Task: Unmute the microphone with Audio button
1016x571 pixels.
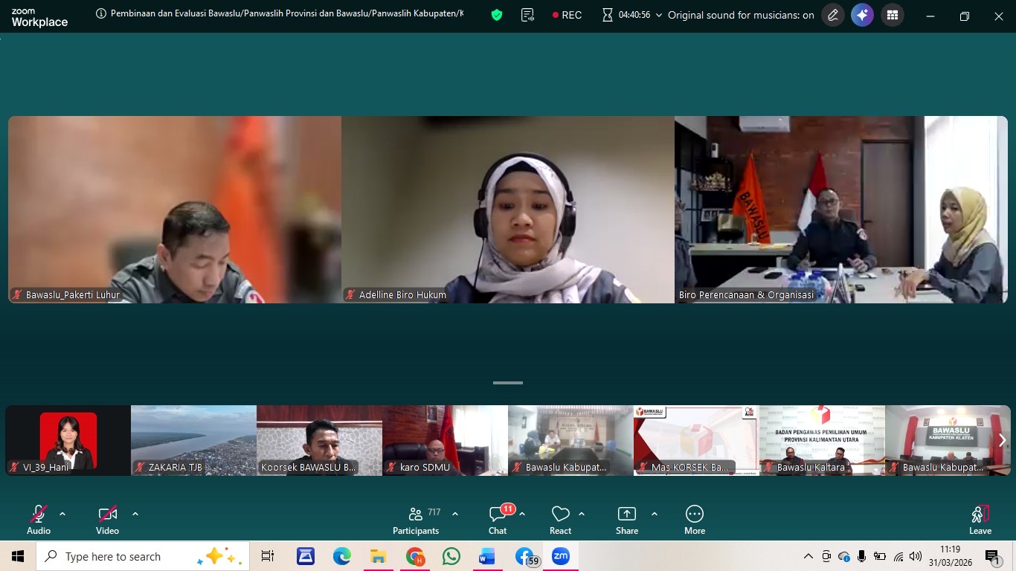Action: click(39, 520)
